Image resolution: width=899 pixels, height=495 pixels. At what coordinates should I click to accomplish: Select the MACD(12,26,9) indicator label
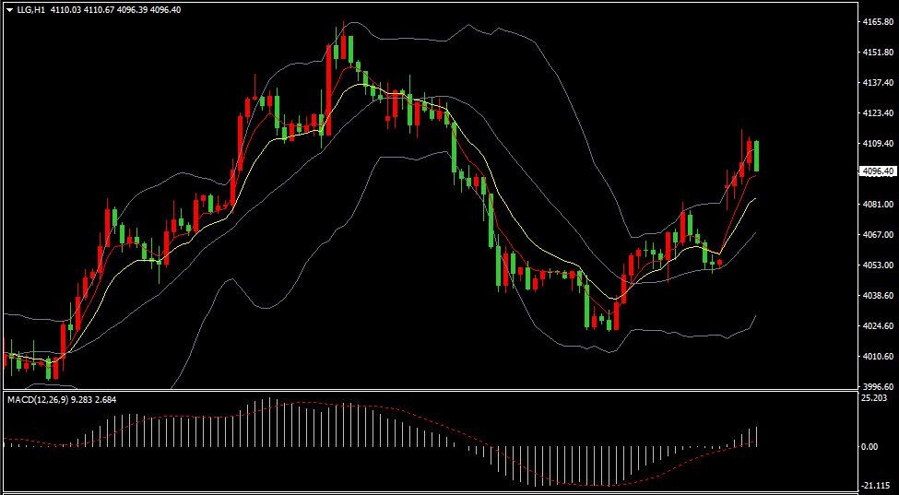click(37, 399)
